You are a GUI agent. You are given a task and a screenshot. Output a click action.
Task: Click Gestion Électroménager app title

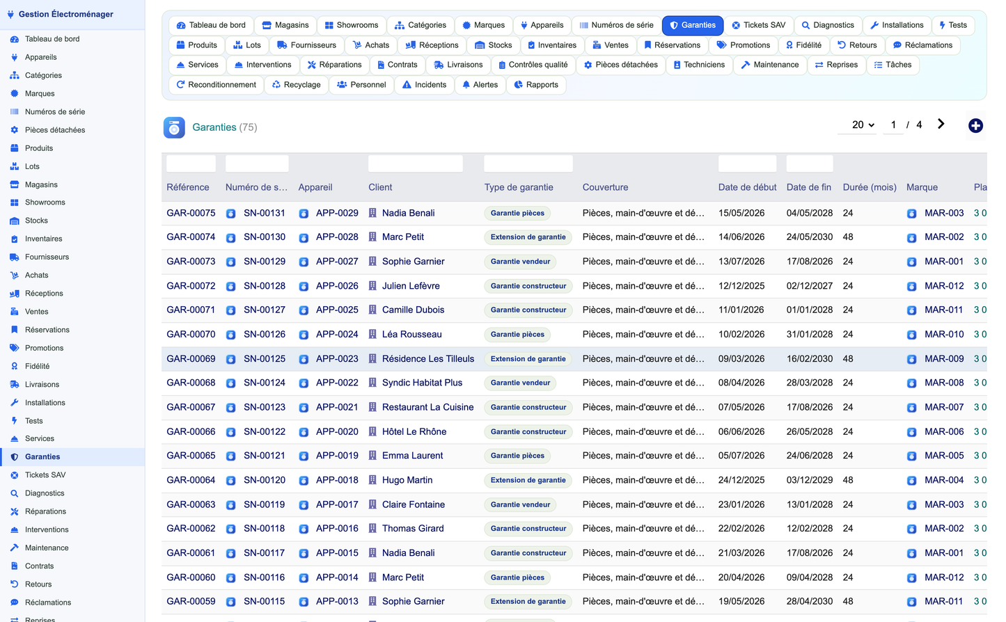coord(66,14)
